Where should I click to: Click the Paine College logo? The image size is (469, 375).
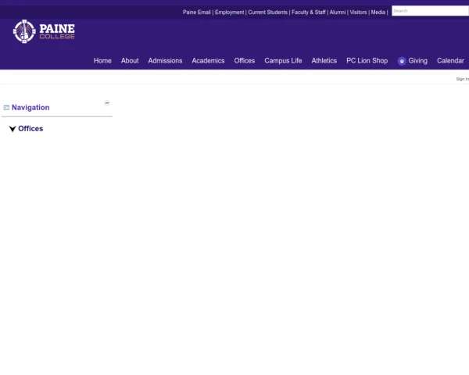coord(44,31)
